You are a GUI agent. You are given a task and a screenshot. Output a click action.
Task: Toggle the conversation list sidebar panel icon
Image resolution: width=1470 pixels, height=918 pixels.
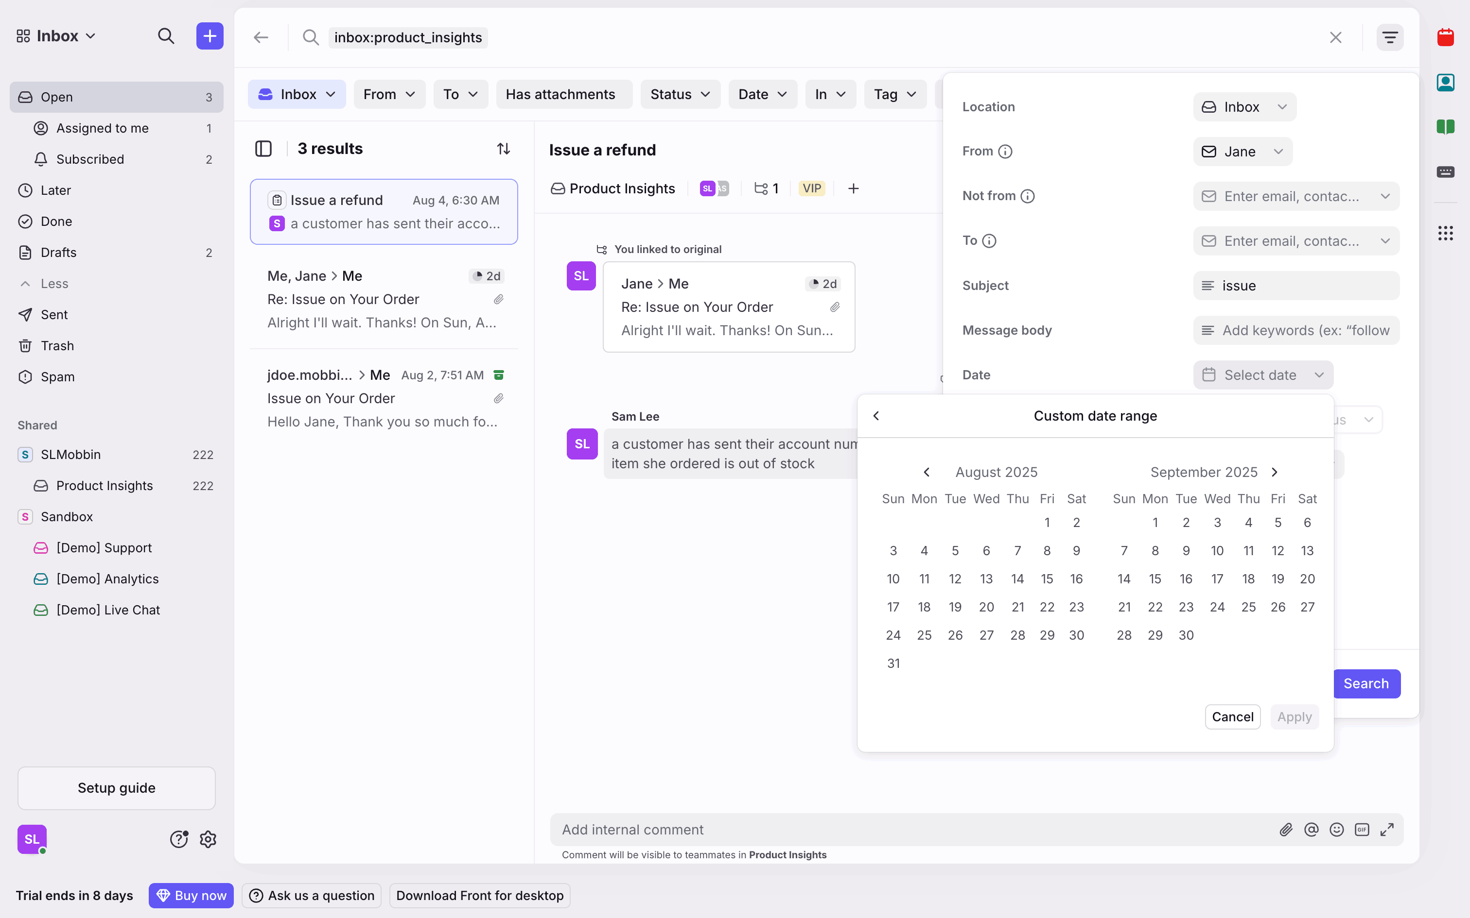(x=263, y=149)
